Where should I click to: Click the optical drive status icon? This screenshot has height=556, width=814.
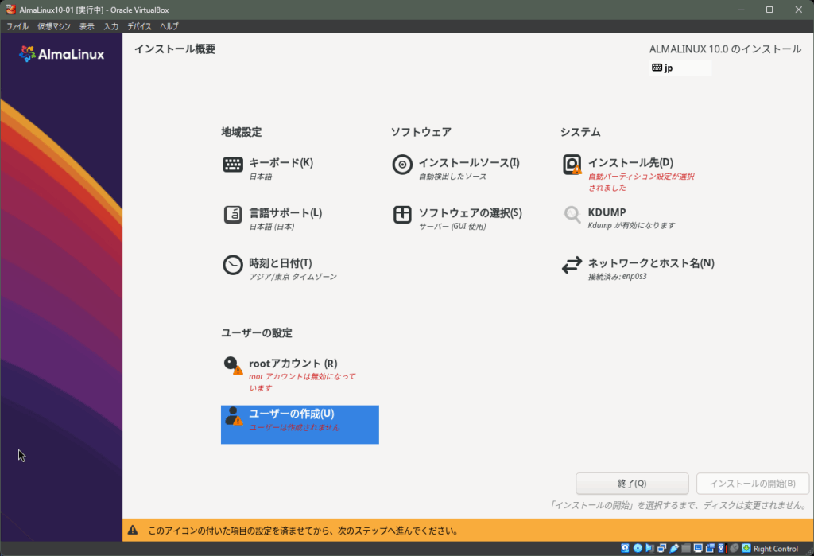pos(638,548)
